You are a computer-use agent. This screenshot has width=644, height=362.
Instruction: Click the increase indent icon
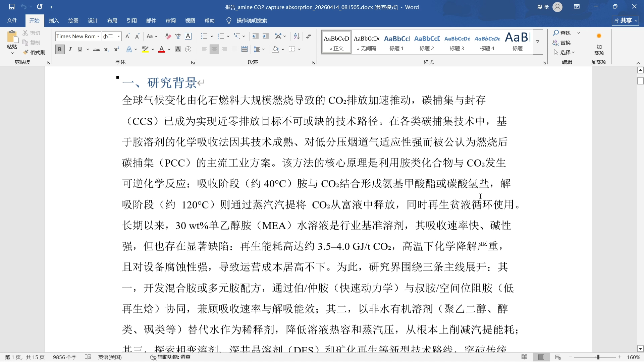266,36
